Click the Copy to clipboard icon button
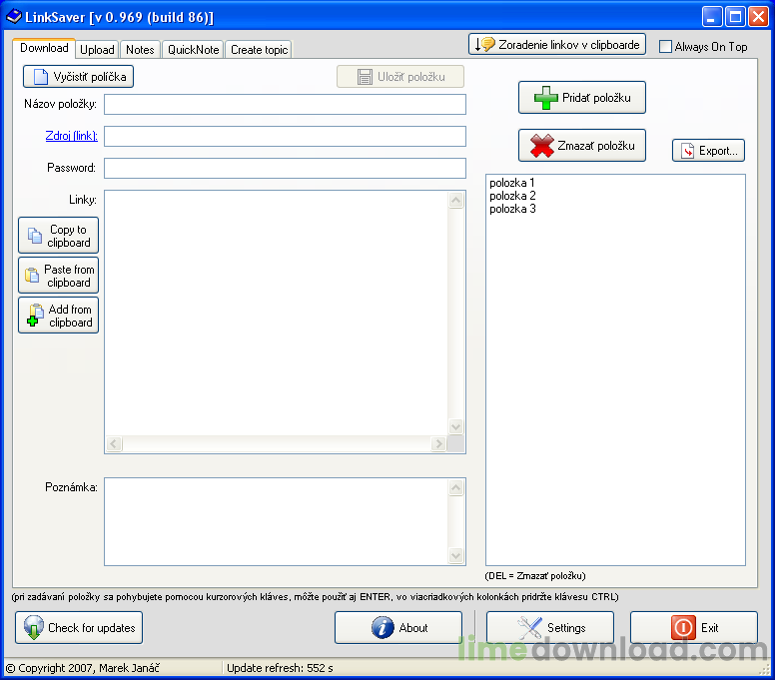The image size is (775, 680). click(58, 236)
